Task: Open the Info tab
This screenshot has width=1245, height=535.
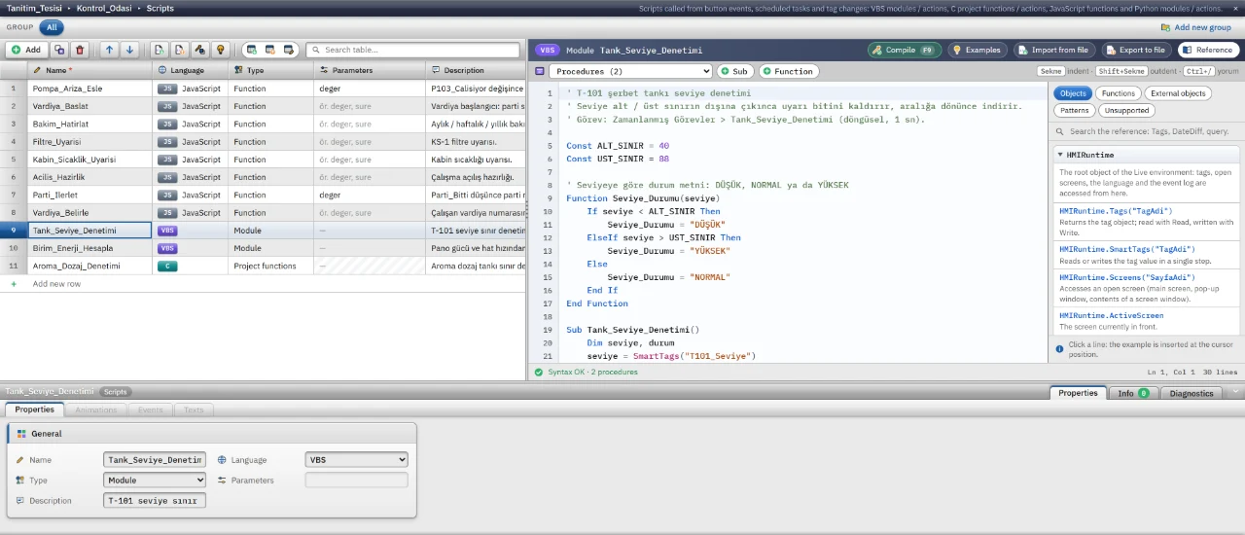Action: tap(1132, 393)
